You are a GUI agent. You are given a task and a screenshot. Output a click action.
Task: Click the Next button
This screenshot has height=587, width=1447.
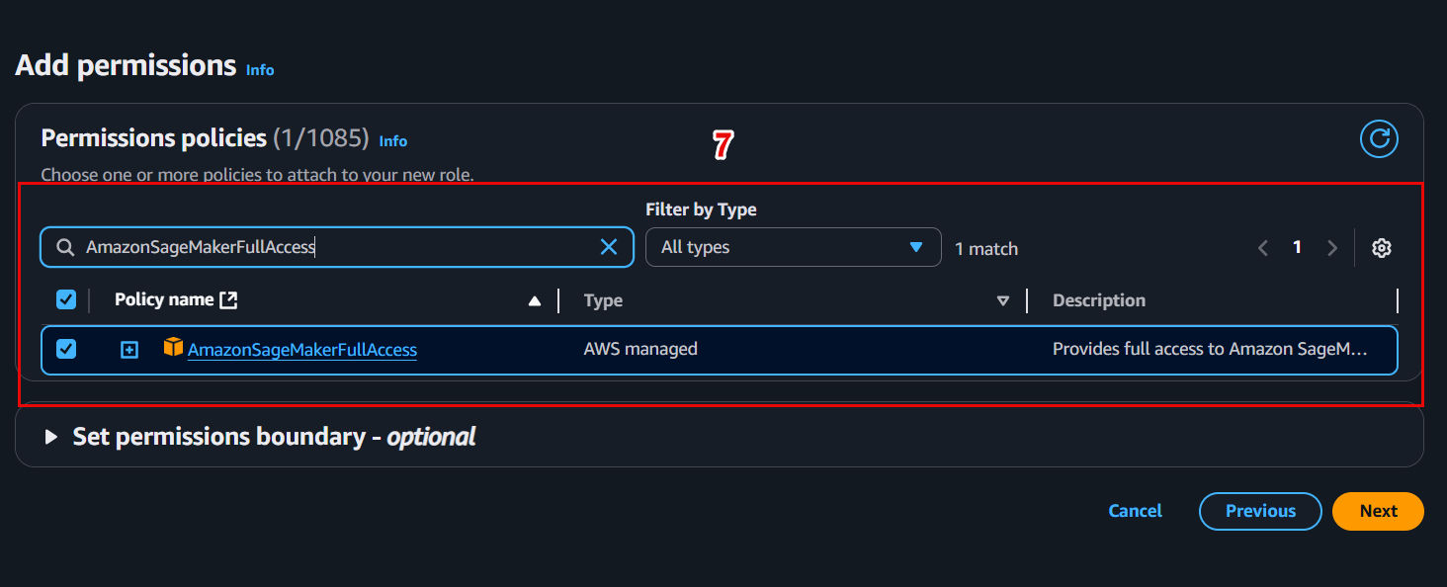[x=1378, y=511]
